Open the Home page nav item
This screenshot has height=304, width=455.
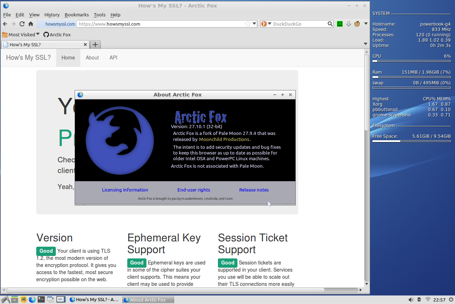[68, 58]
